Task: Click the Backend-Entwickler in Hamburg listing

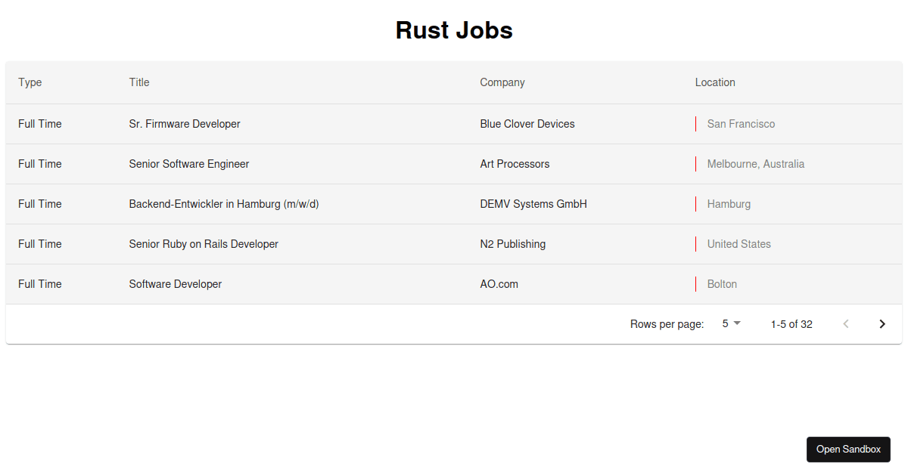Action: pyautogui.click(x=223, y=204)
